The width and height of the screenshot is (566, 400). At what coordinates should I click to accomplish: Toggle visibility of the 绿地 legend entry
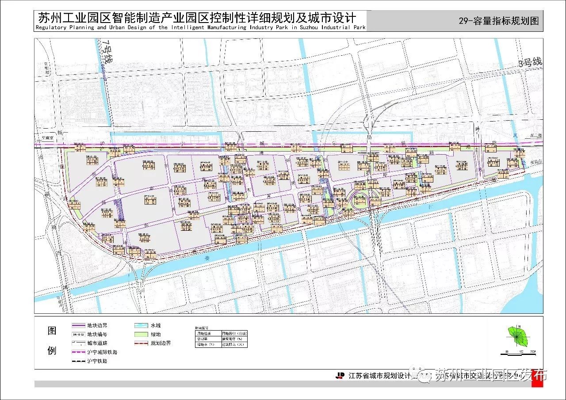[141, 335]
